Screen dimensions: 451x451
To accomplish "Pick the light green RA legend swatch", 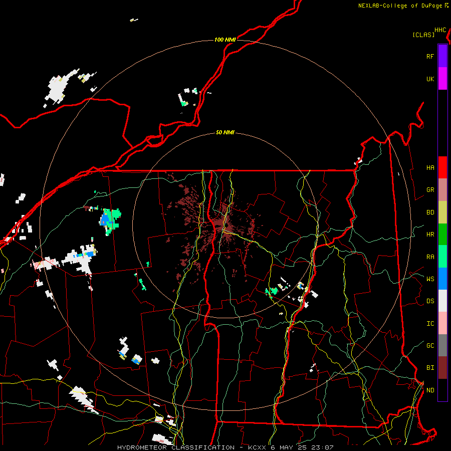I will pos(442,257).
